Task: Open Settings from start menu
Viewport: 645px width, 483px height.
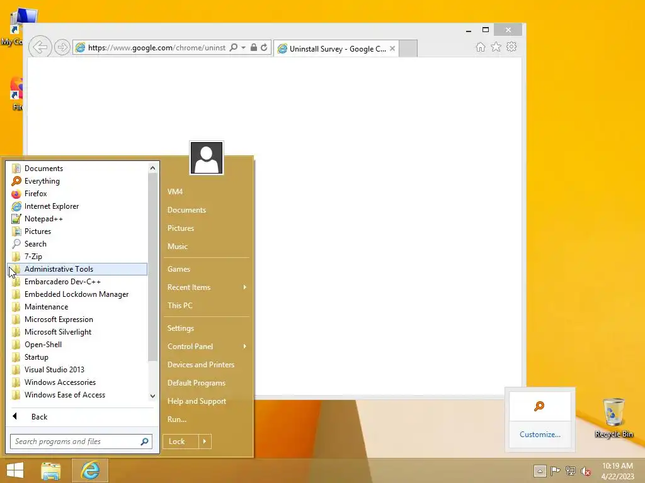Action: point(206,328)
